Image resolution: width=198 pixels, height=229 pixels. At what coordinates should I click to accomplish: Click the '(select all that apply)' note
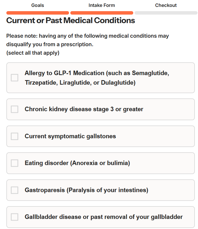33,53
